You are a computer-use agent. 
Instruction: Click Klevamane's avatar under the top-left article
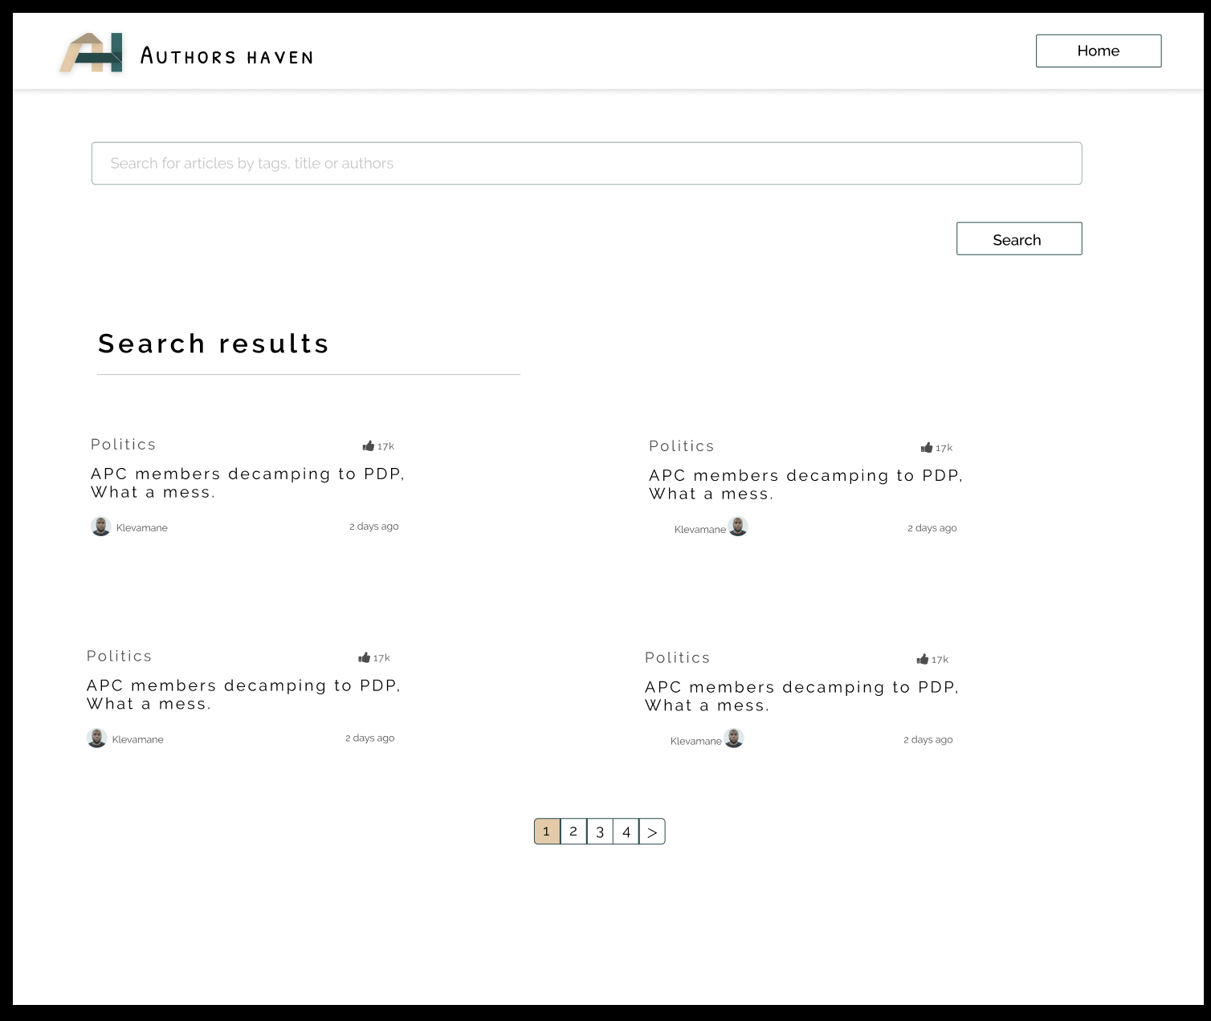coord(100,527)
